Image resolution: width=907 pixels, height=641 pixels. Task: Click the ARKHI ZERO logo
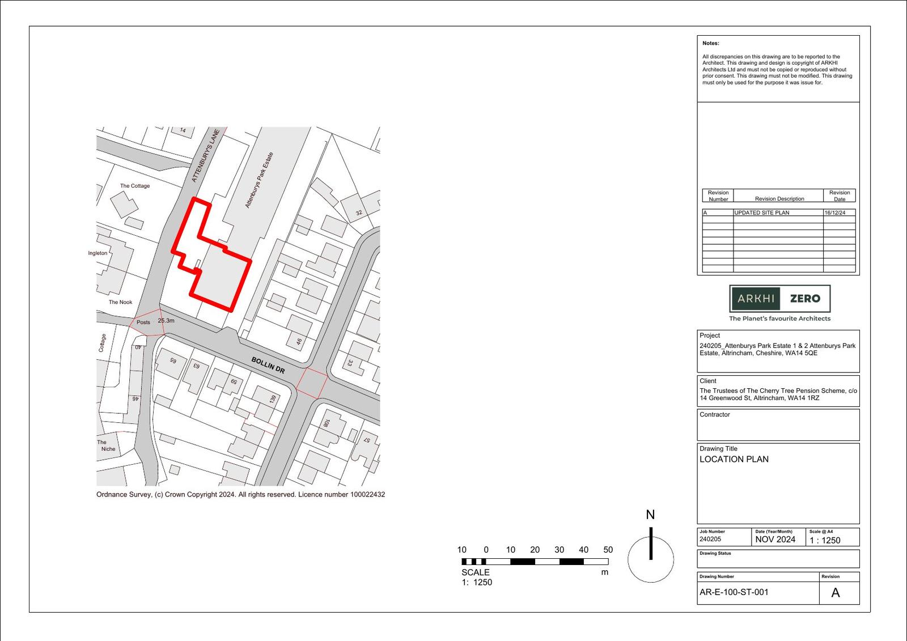point(779,299)
